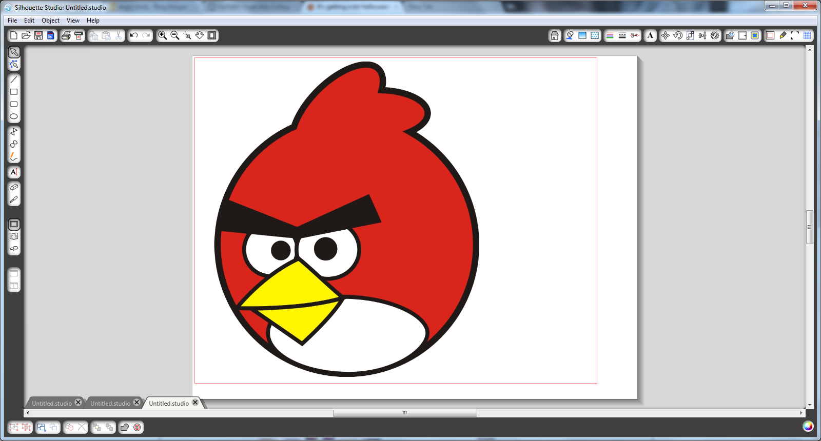This screenshot has height=441, width=821.
Task: Open the File menu
Action: click(x=12, y=21)
